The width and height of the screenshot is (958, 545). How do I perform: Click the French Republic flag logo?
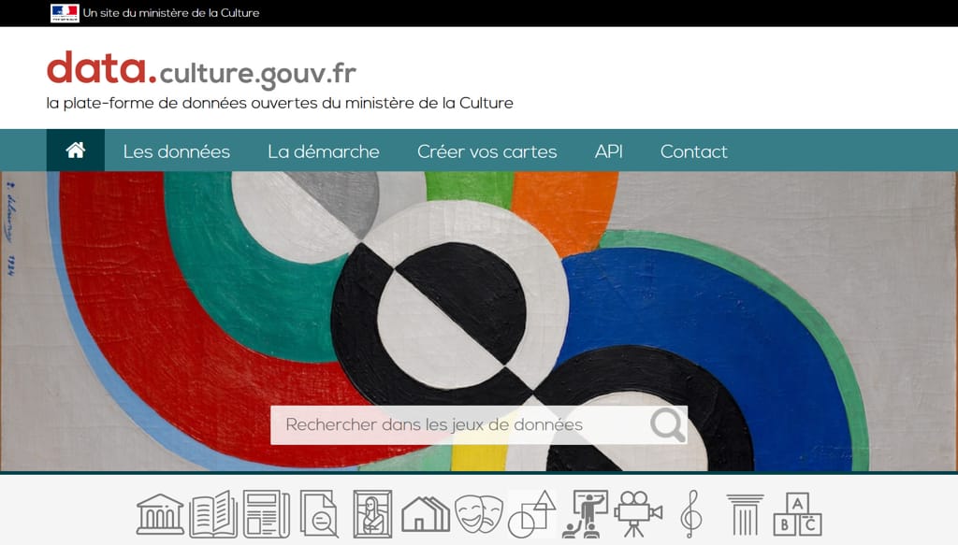pyautogui.click(x=65, y=13)
